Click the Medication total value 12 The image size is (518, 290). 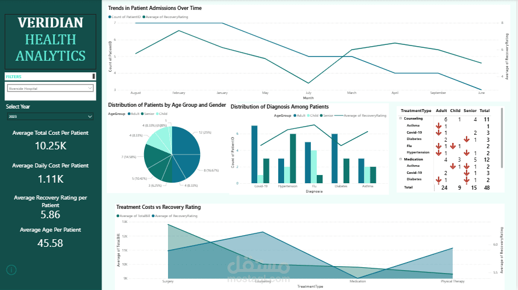[x=487, y=160]
